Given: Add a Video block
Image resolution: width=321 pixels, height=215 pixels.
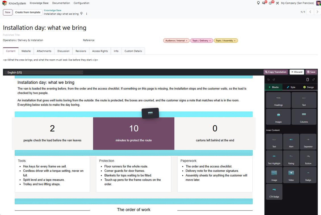Looking at the screenshot, I should tap(291, 175).
